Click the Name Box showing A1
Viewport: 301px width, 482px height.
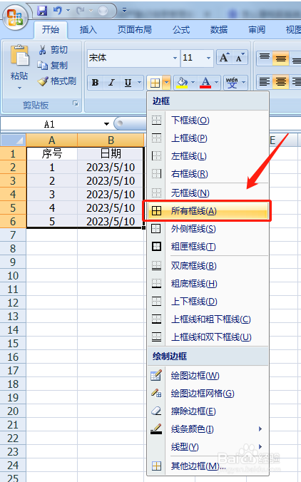[51, 124]
